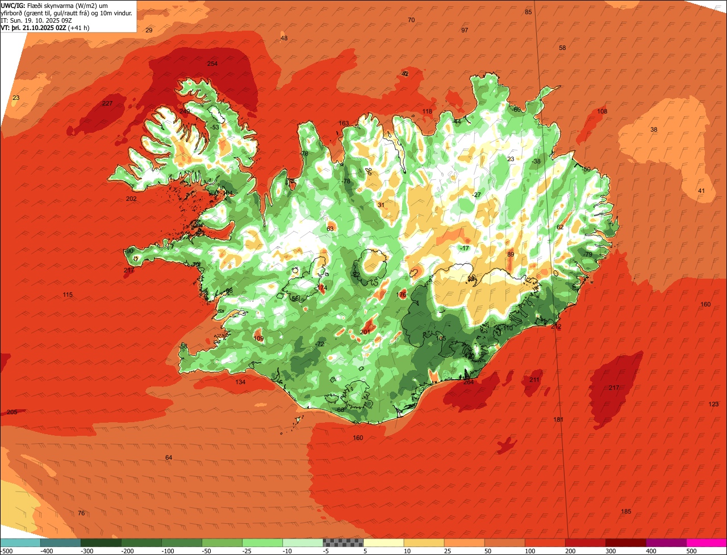Click the value 76

[x=81, y=513]
